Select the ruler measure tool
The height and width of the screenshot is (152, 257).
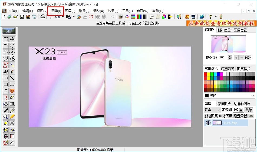[12, 143]
